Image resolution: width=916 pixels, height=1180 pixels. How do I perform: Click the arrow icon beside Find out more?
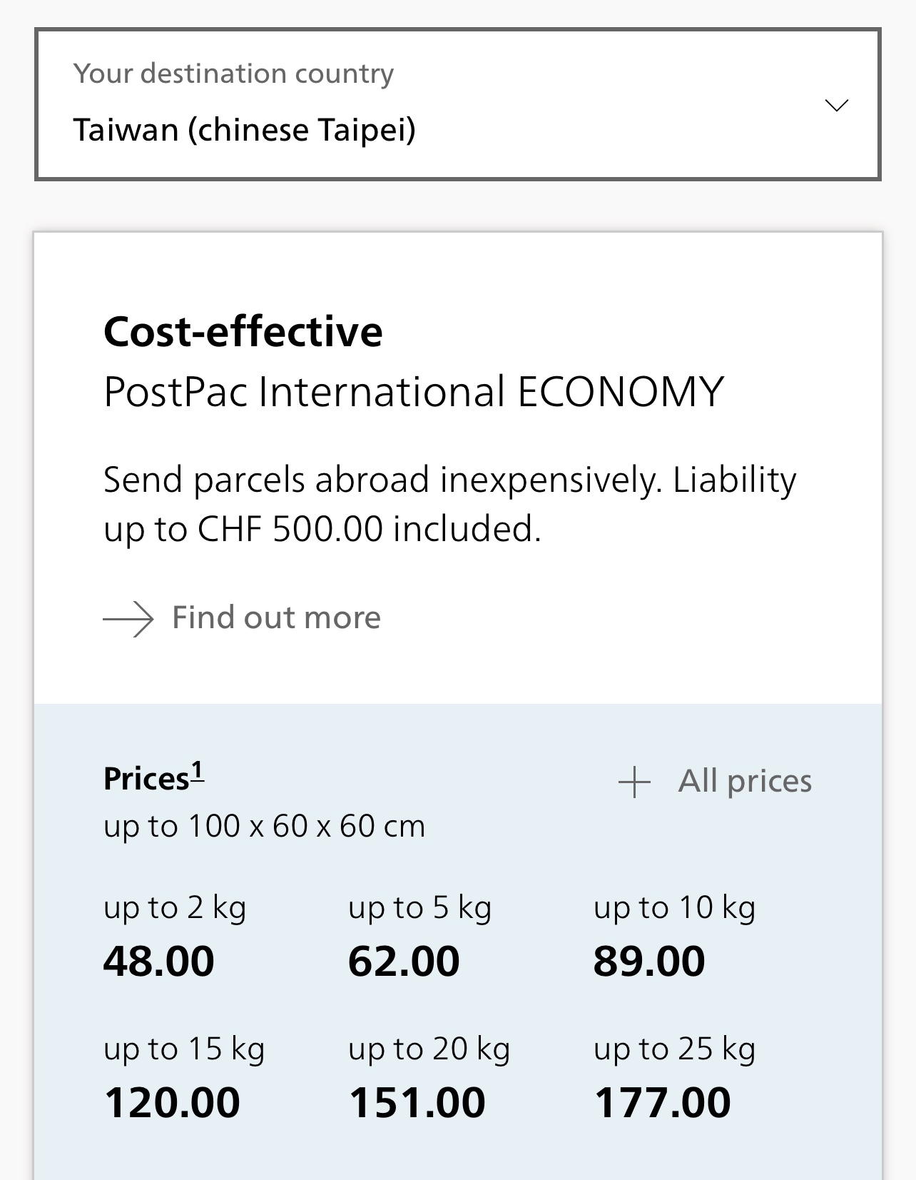point(128,618)
